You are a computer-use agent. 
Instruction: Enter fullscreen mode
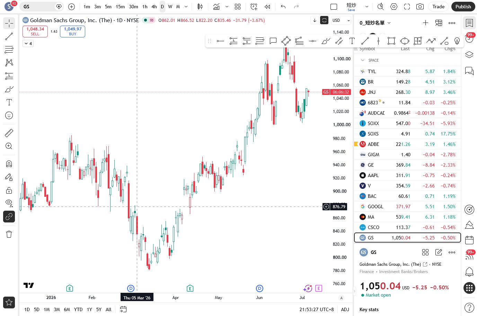point(407,7)
